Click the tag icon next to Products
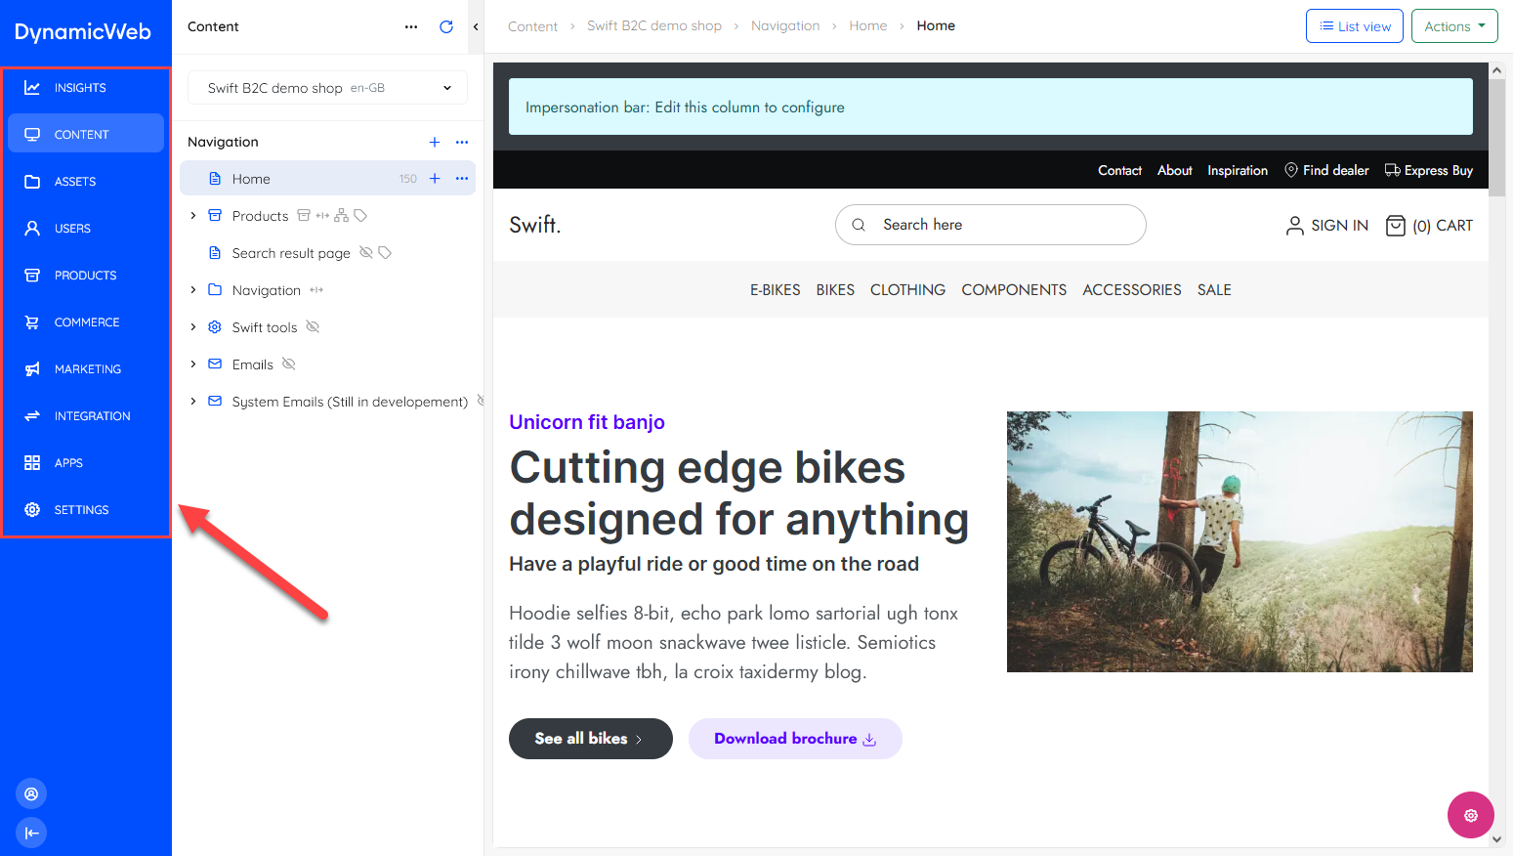Viewport: 1513px width, 856px height. point(360,215)
